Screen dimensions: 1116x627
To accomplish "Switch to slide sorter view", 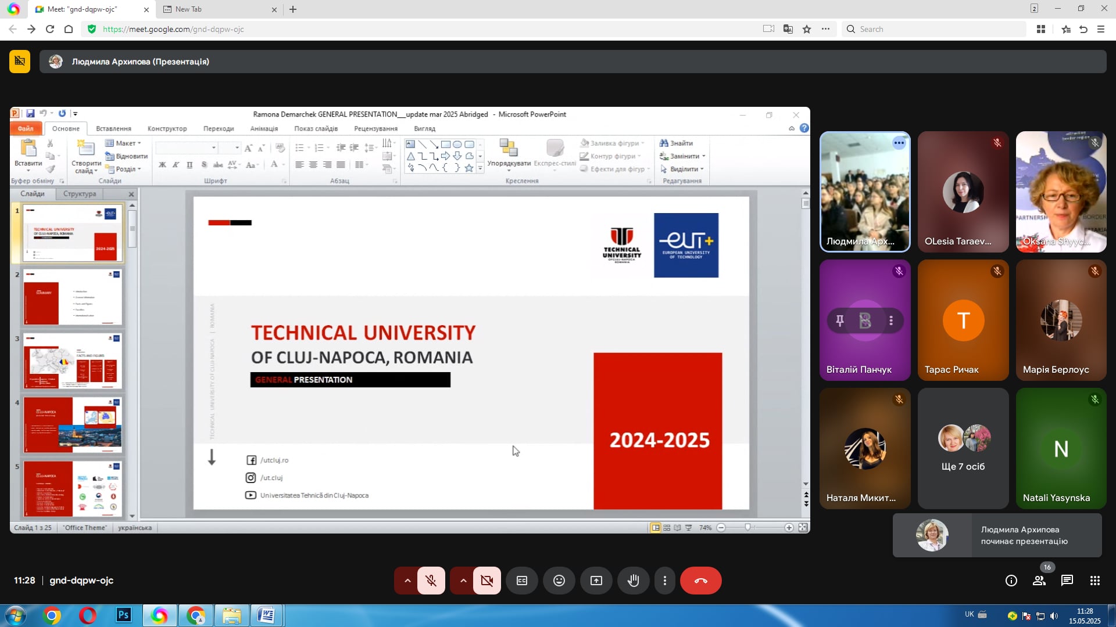I will 667,528.
